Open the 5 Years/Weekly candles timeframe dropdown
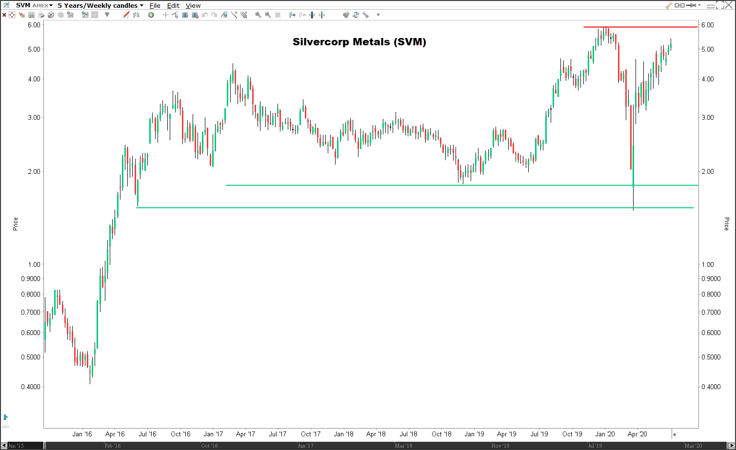Image resolution: width=736 pixels, height=450 pixels. 100,5
